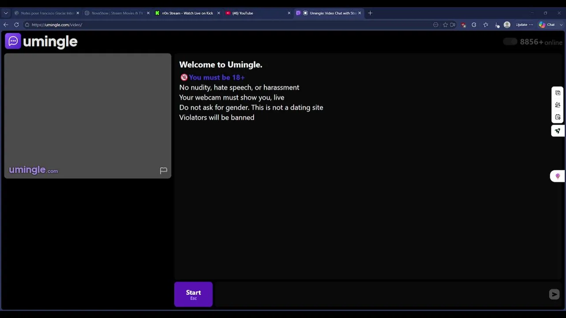Screen dimensions: 566x318
Task: Open the browser profile avatar
Action: (507, 25)
